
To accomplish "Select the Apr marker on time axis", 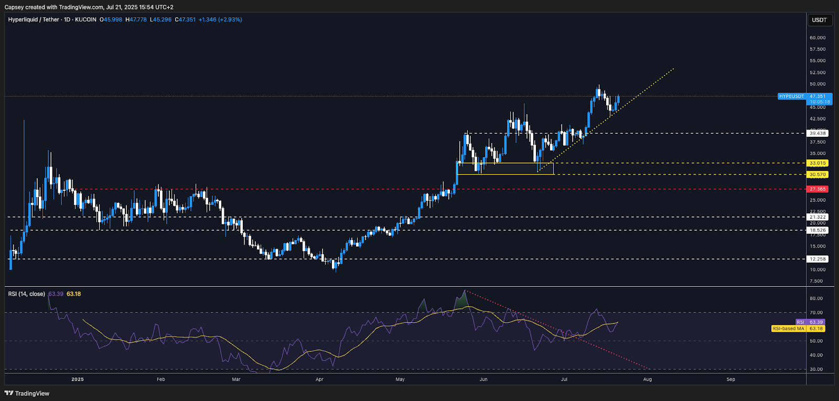I will (319, 379).
